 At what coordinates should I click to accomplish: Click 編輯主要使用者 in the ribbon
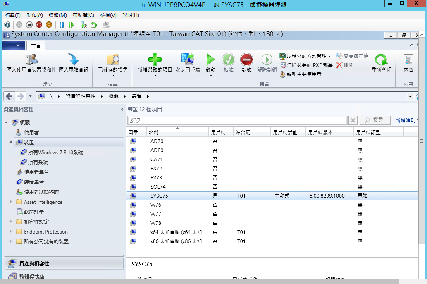(301, 74)
